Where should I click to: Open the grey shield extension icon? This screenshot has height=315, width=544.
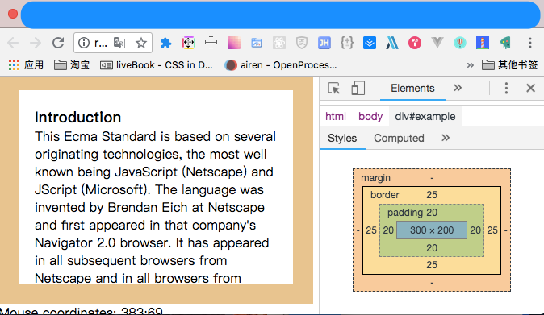[x=302, y=43]
